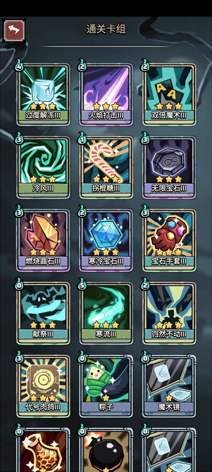Screen dimensions: 212x472
Task: Open the 宝石手套III gauntlet card
Action: click(x=169, y=240)
